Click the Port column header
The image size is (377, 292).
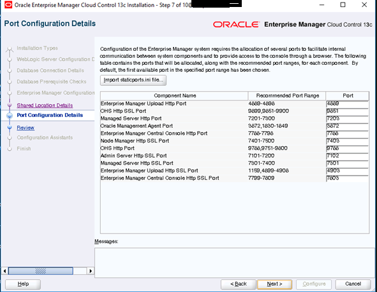coord(348,95)
